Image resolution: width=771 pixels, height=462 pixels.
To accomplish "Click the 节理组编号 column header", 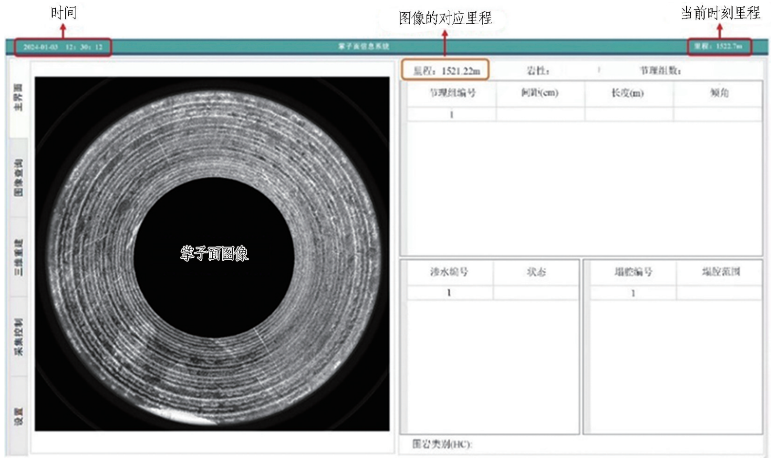I will tap(452, 93).
